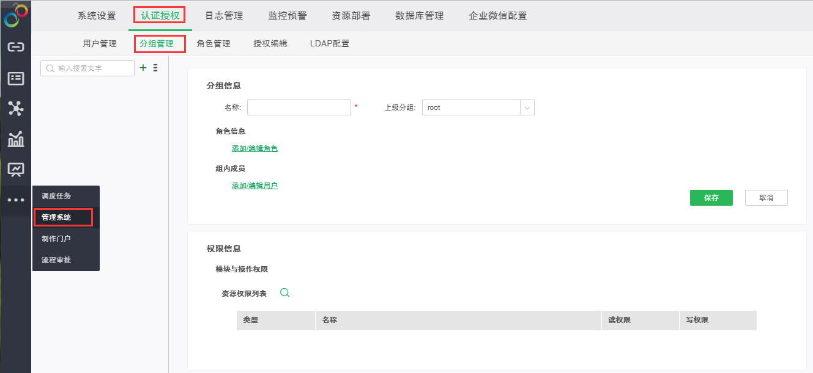This screenshot has width=813, height=373.
Task: Open the presentation dashboard sidebar icon
Action: coord(15,169)
